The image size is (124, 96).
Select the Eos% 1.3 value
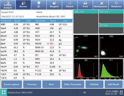(x=15, y=59)
